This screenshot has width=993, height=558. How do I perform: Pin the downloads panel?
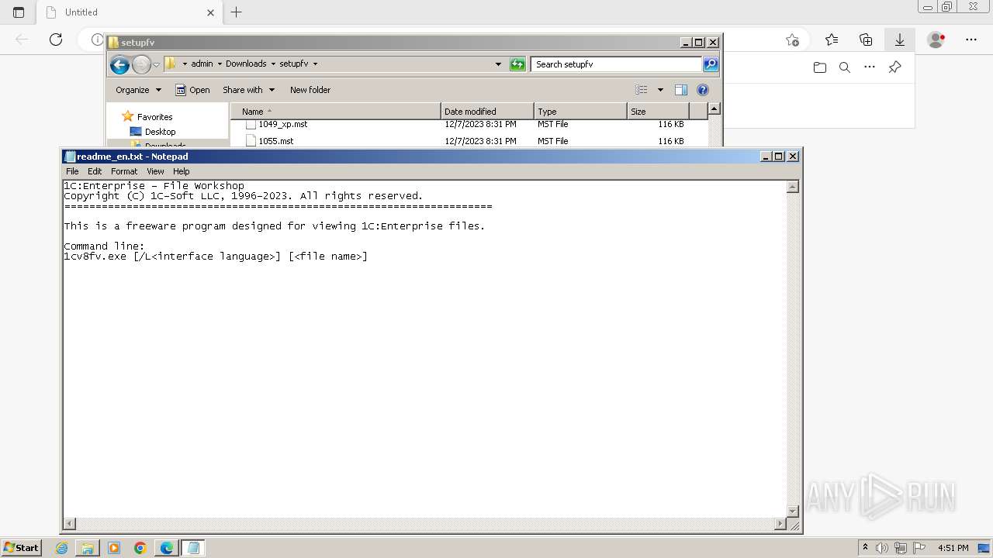click(894, 67)
